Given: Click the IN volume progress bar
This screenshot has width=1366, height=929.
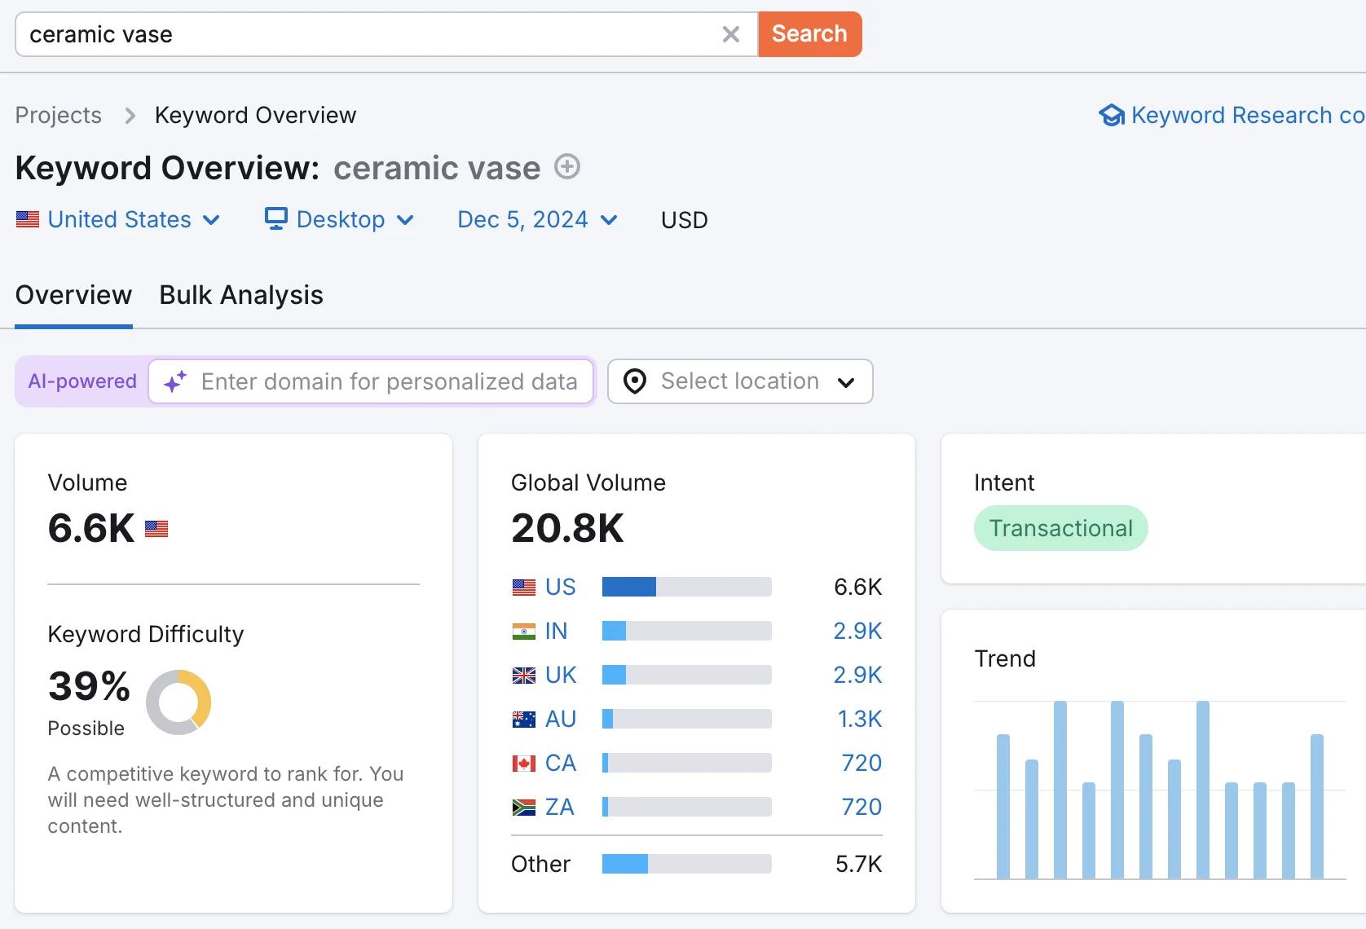Looking at the screenshot, I should pos(687,631).
